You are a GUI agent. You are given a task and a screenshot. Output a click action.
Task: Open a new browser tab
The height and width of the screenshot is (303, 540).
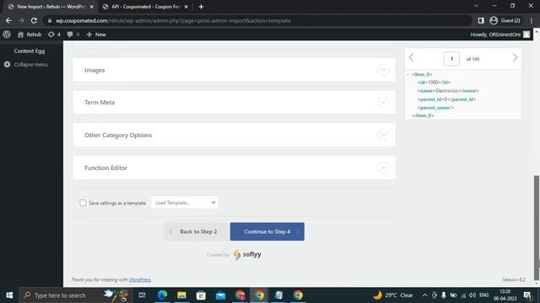pos(201,7)
